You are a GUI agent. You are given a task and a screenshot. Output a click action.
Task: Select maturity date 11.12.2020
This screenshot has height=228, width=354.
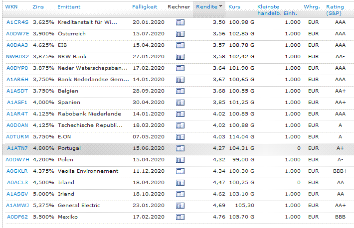(x=149, y=171)
